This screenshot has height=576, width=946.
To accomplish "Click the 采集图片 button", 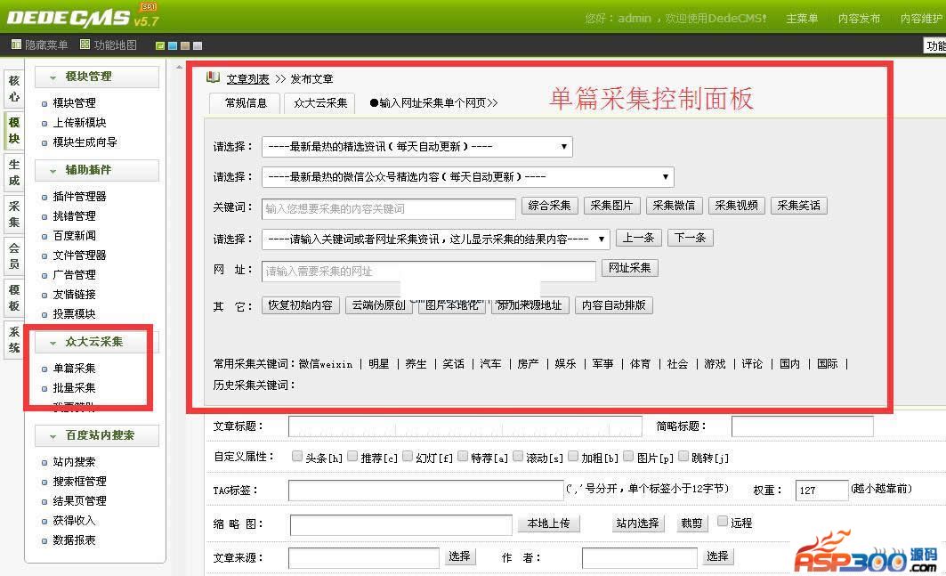I will pos(611,206).
